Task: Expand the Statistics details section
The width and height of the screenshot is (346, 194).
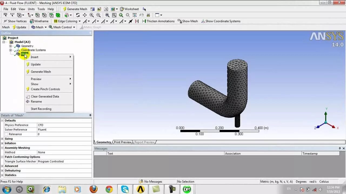Action: tap(2, 175)
